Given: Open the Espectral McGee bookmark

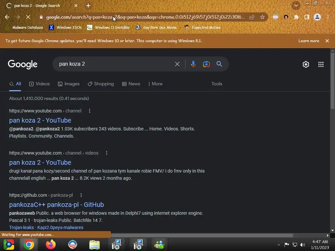Looking at the screenshot, I should (202, 27).
